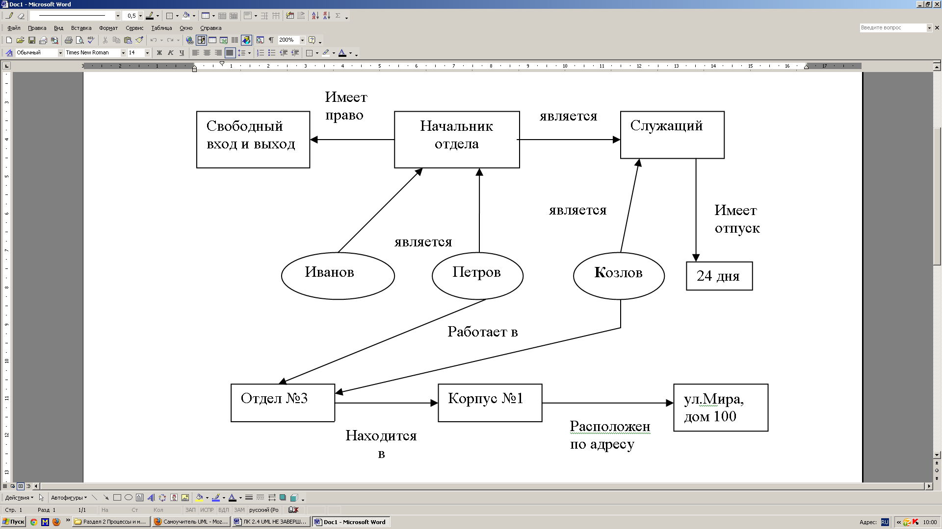
Task: Activate the Format Painter brush
Action: click(139, 40)
